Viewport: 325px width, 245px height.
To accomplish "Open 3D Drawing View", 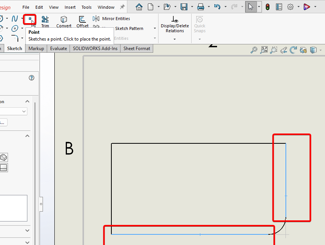I will coord(303,50).
